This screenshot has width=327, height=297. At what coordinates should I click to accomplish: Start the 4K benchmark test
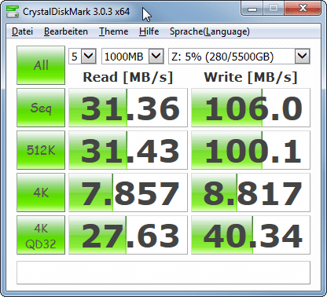pyautogui.click(x=41, y=192)
